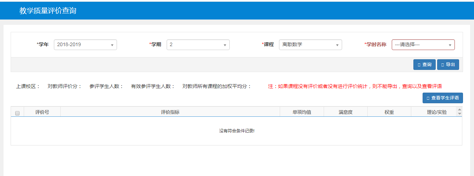This screenshot has height=176, width=474.
Task: Select the 权重 column header
Action: pos(389,112)
